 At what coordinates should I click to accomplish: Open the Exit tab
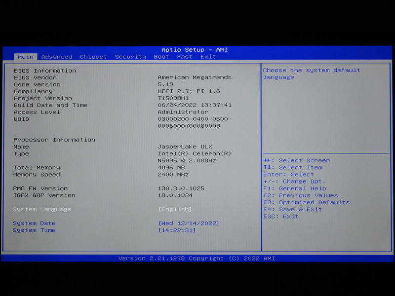(208, 57)
